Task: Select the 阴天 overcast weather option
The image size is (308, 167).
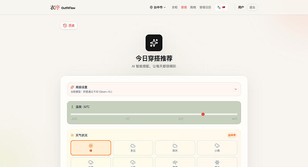Action: tap(175, 148)
